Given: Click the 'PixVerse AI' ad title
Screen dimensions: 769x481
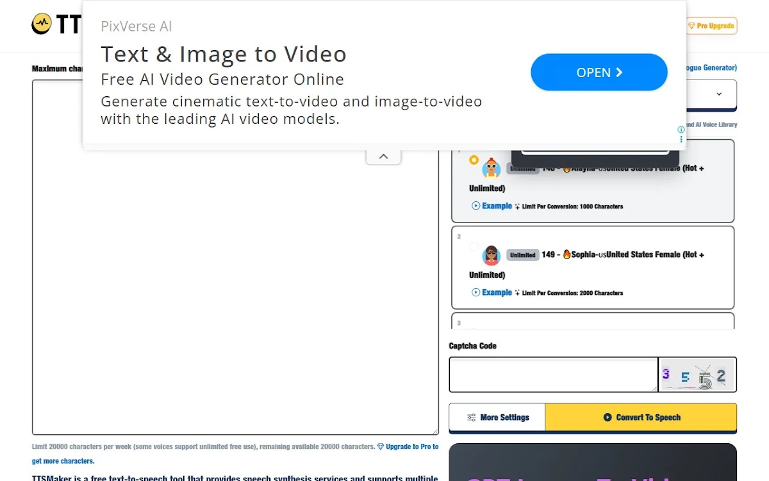Looking at the screenshot, I should pos(136,26).
